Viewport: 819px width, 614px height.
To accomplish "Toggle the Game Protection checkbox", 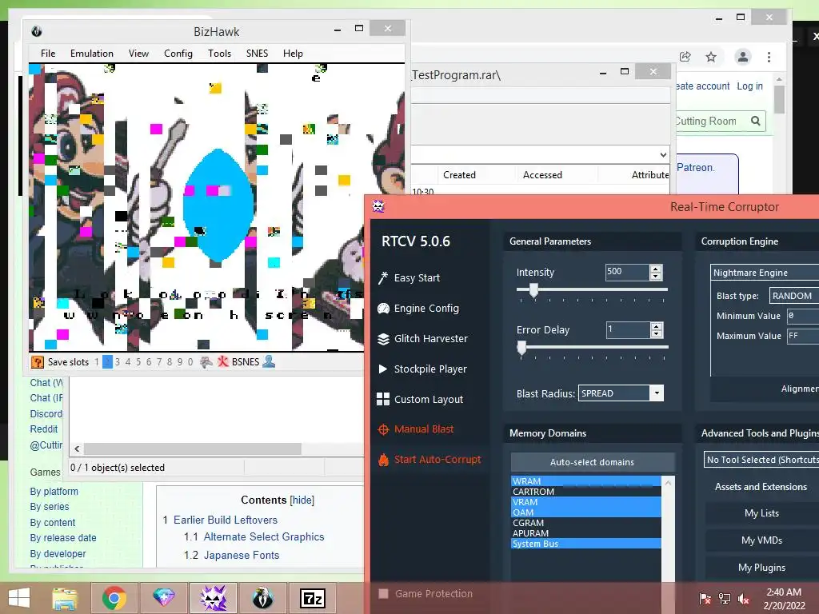I will click(383, 594).
